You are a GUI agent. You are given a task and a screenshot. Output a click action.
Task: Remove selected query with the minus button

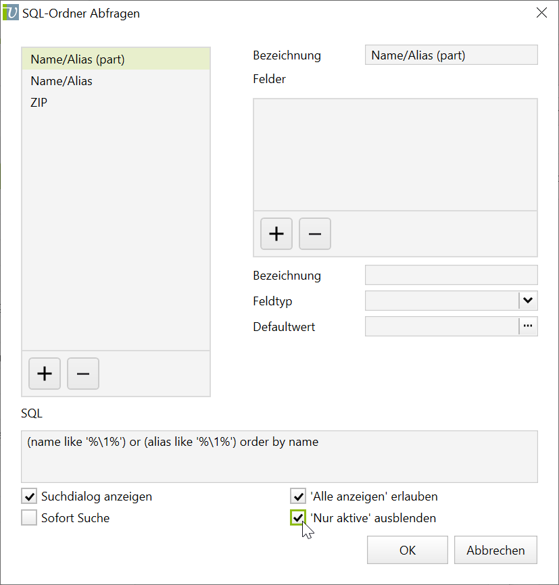(x=83, y=374)
